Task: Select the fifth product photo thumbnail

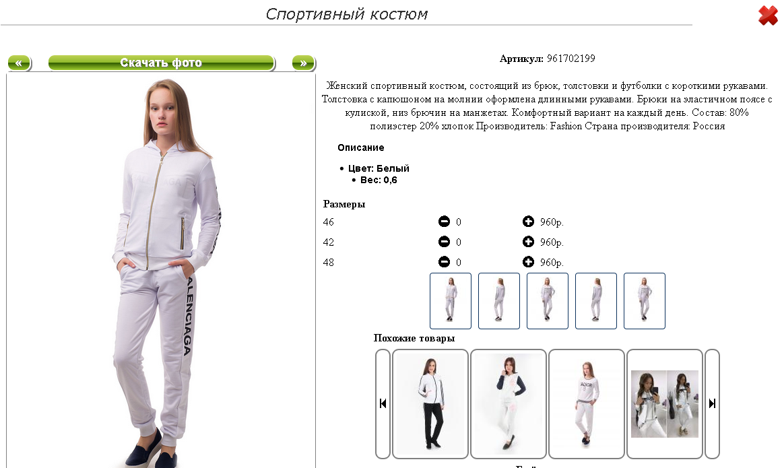Action: 644,300
